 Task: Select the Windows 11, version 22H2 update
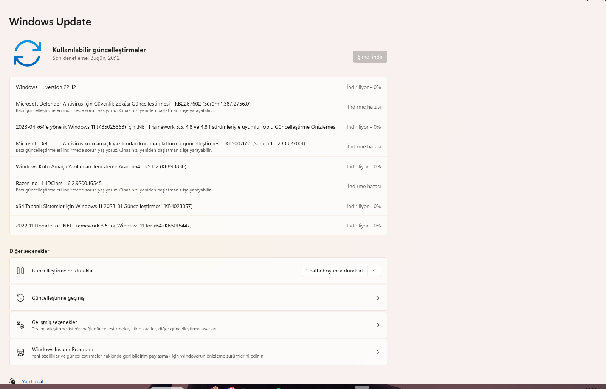pos(198,87)
